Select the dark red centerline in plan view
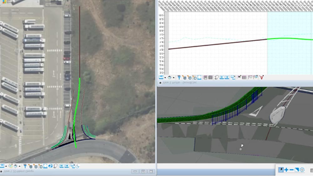 [80, 42]
